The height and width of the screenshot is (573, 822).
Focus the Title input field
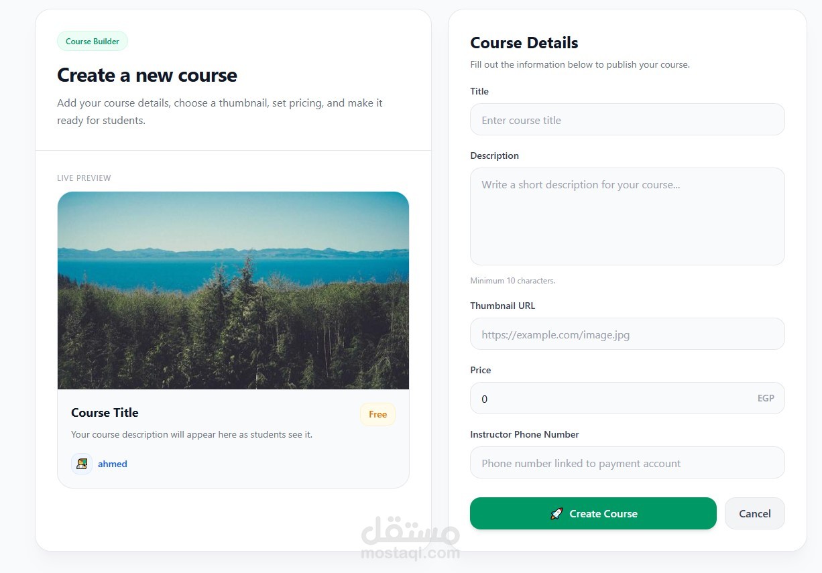tap(628, 119)
